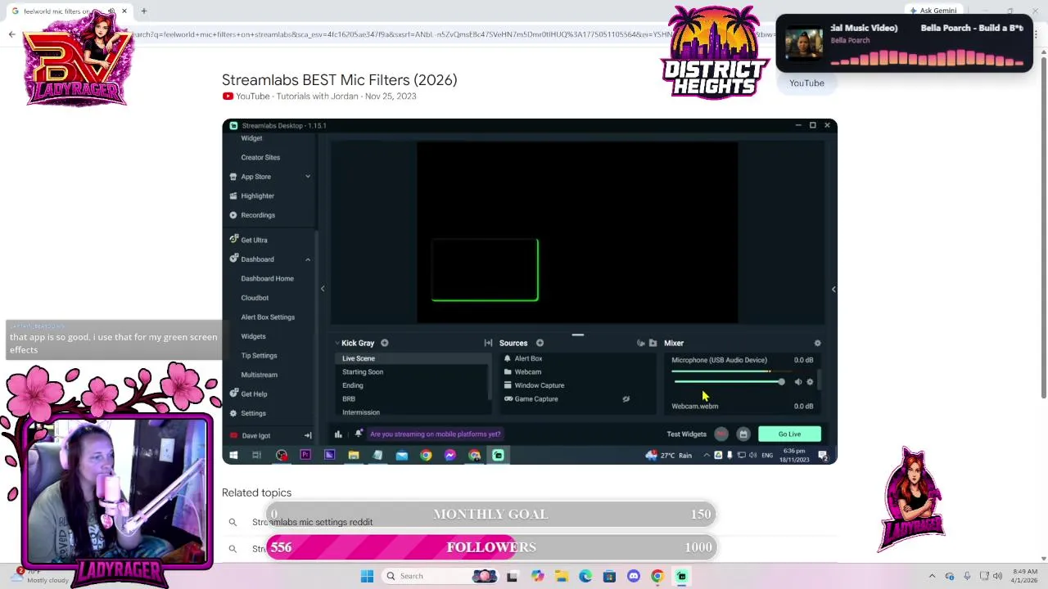Click the YouTube filter chip
The width and height of the screenshot is (1048, 589).
[806, 83]
